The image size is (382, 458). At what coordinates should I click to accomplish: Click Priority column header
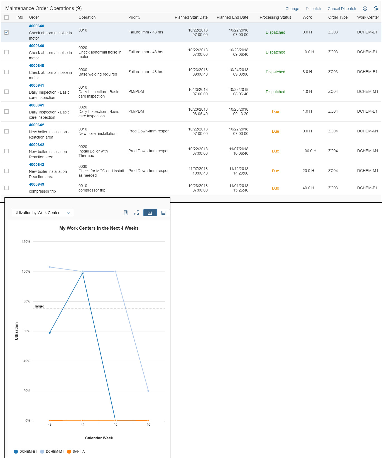coord(134,17)
